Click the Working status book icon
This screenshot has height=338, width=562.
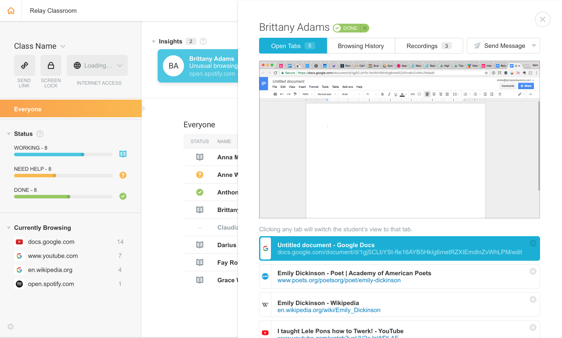[x=123, y=154]
